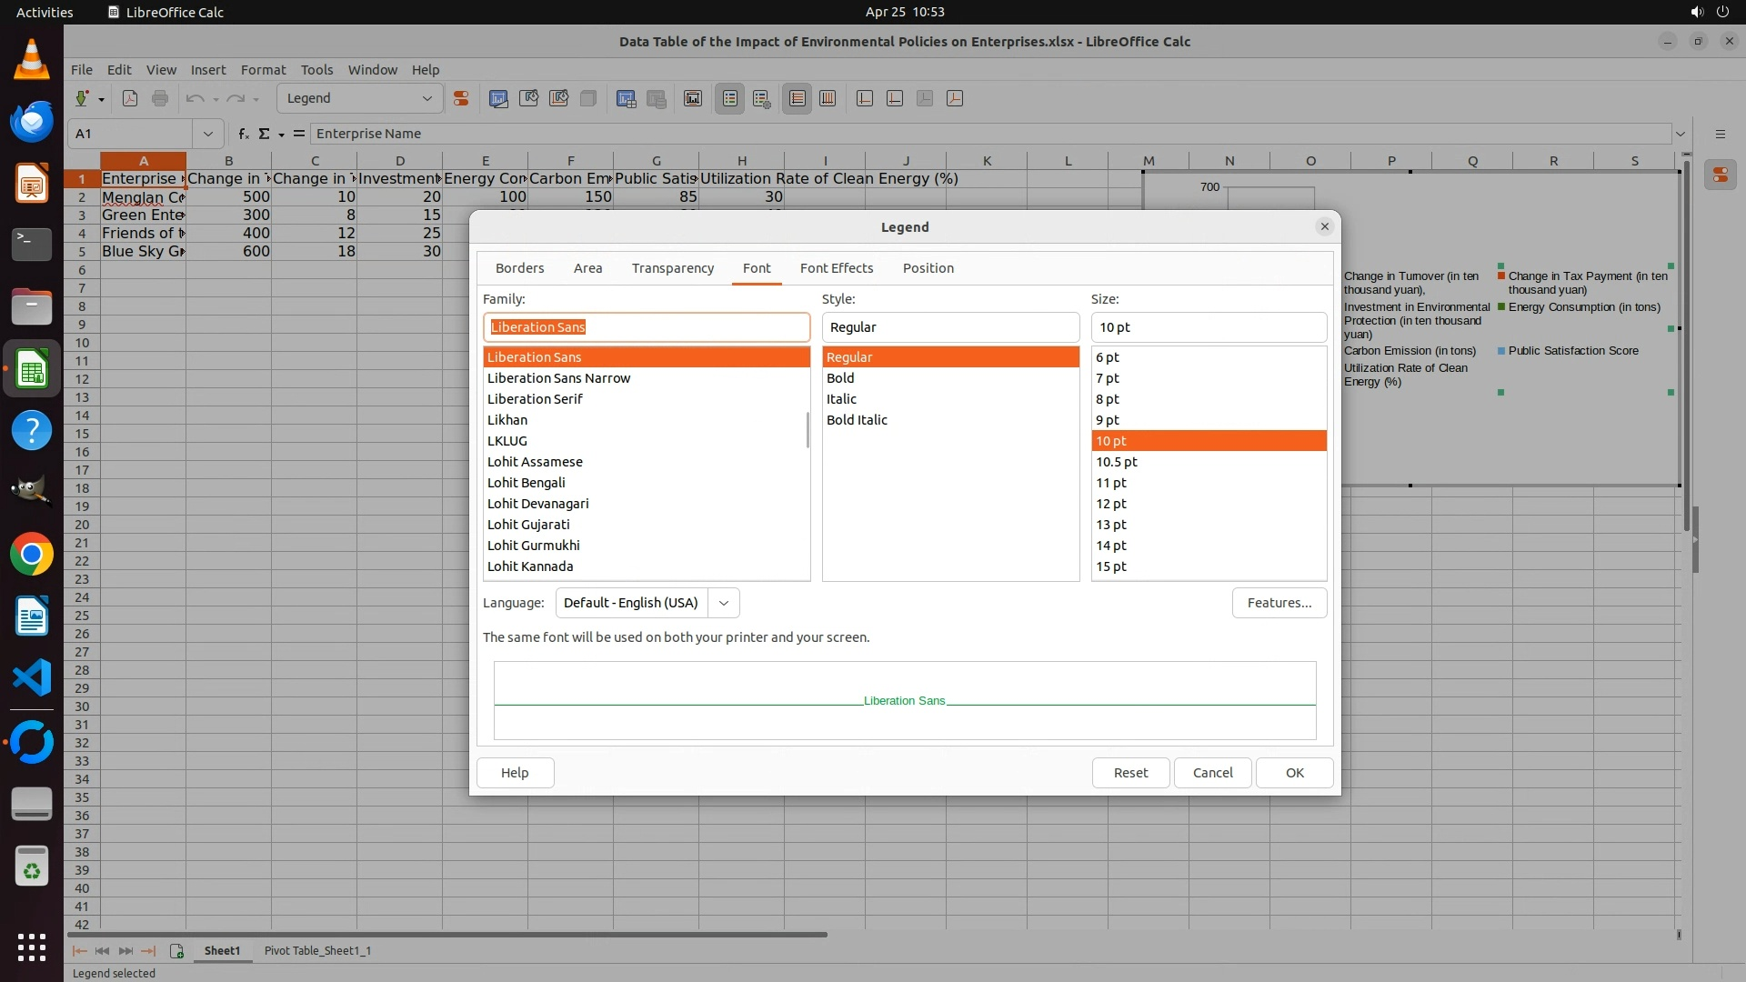Toggle Vertical Grids button in toolbar
The image size is (1746, 982).
click(x=828, y=98)
